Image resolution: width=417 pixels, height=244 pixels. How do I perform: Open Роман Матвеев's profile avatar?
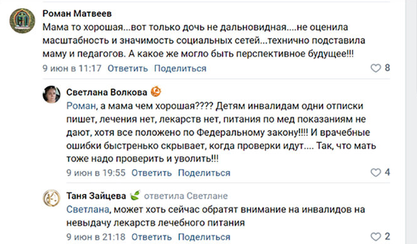(22, 21)
